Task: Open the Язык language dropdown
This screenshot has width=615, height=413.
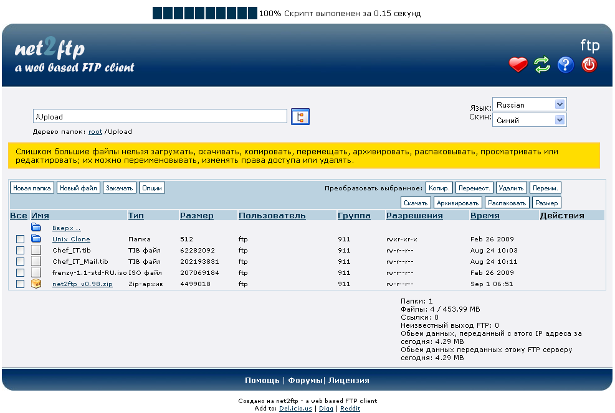Action: [x=529, y=105]
